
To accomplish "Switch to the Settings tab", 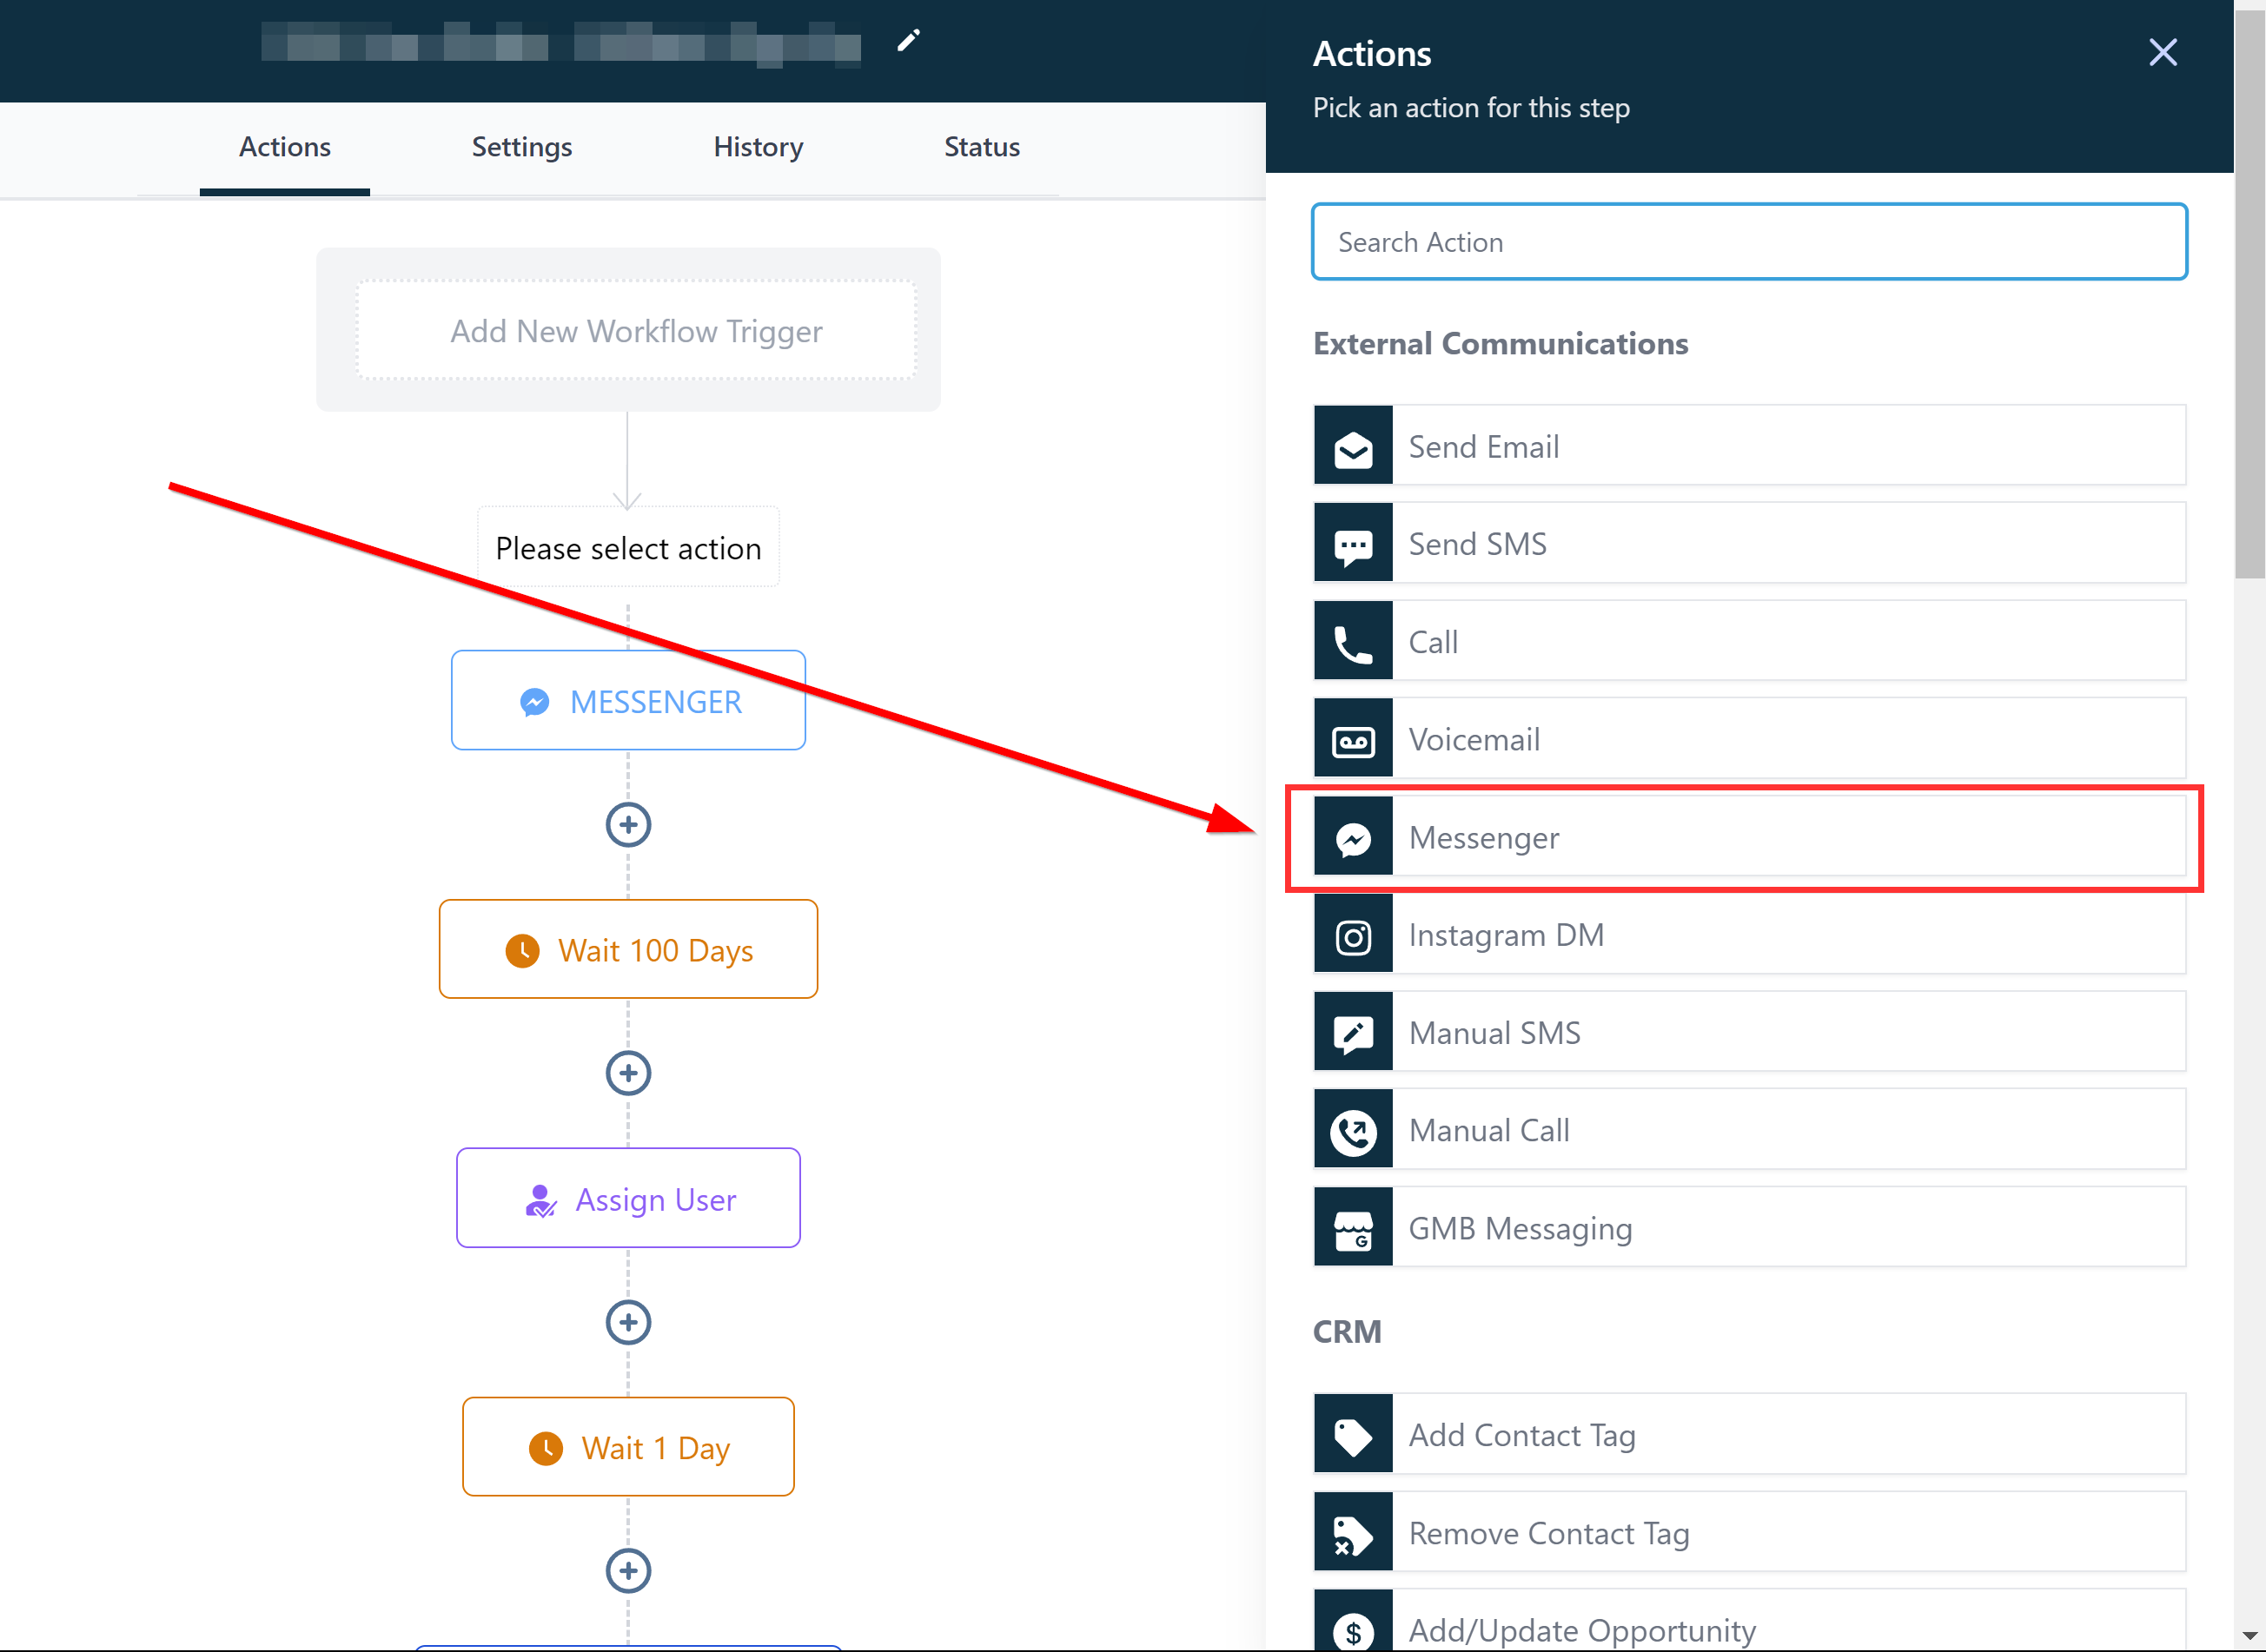I will point(521,147).
